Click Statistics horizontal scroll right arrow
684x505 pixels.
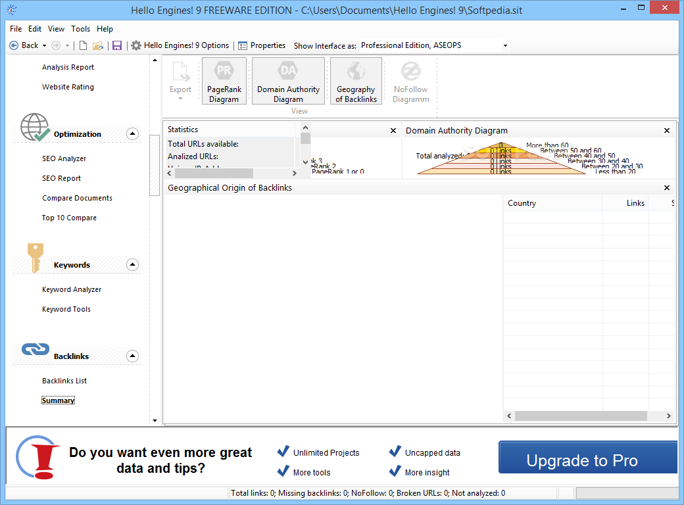tap(295, 173)
